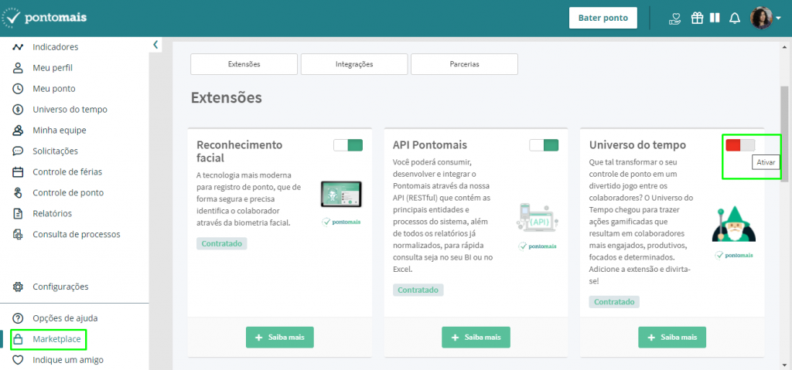Image resolution: width=792 pixels, height=370 pixels.
Task: Click Contratado badge on Universo do tempo card
Action: pyautogui.click(x=614, y=302)
